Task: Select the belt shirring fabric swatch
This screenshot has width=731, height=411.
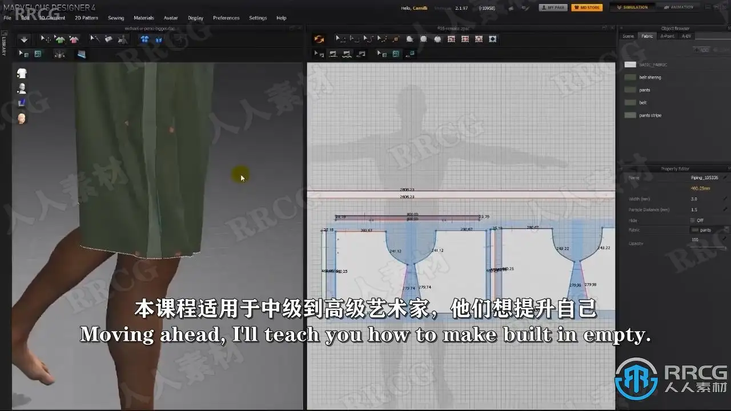Action: 630,77
